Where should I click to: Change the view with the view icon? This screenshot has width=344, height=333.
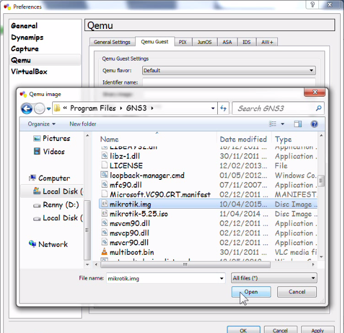click(272, 124)
